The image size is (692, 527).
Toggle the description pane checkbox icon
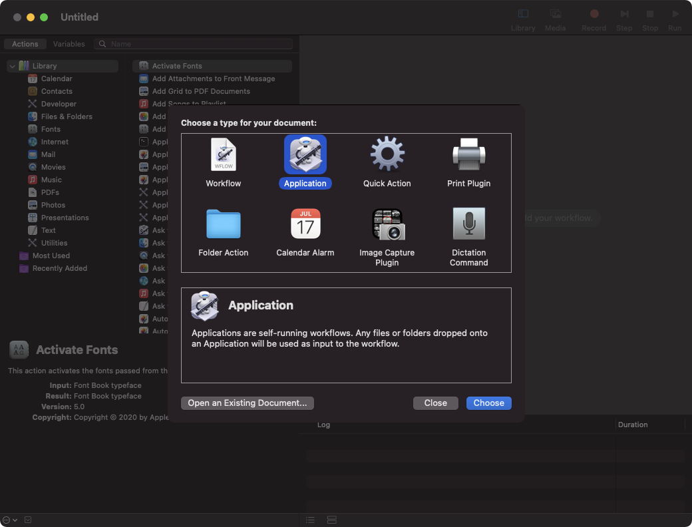(28, 520)
